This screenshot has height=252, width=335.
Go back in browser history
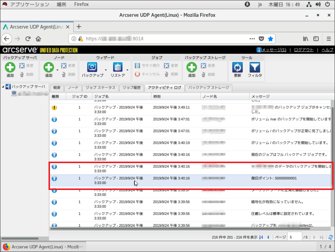tap(7, 39)
